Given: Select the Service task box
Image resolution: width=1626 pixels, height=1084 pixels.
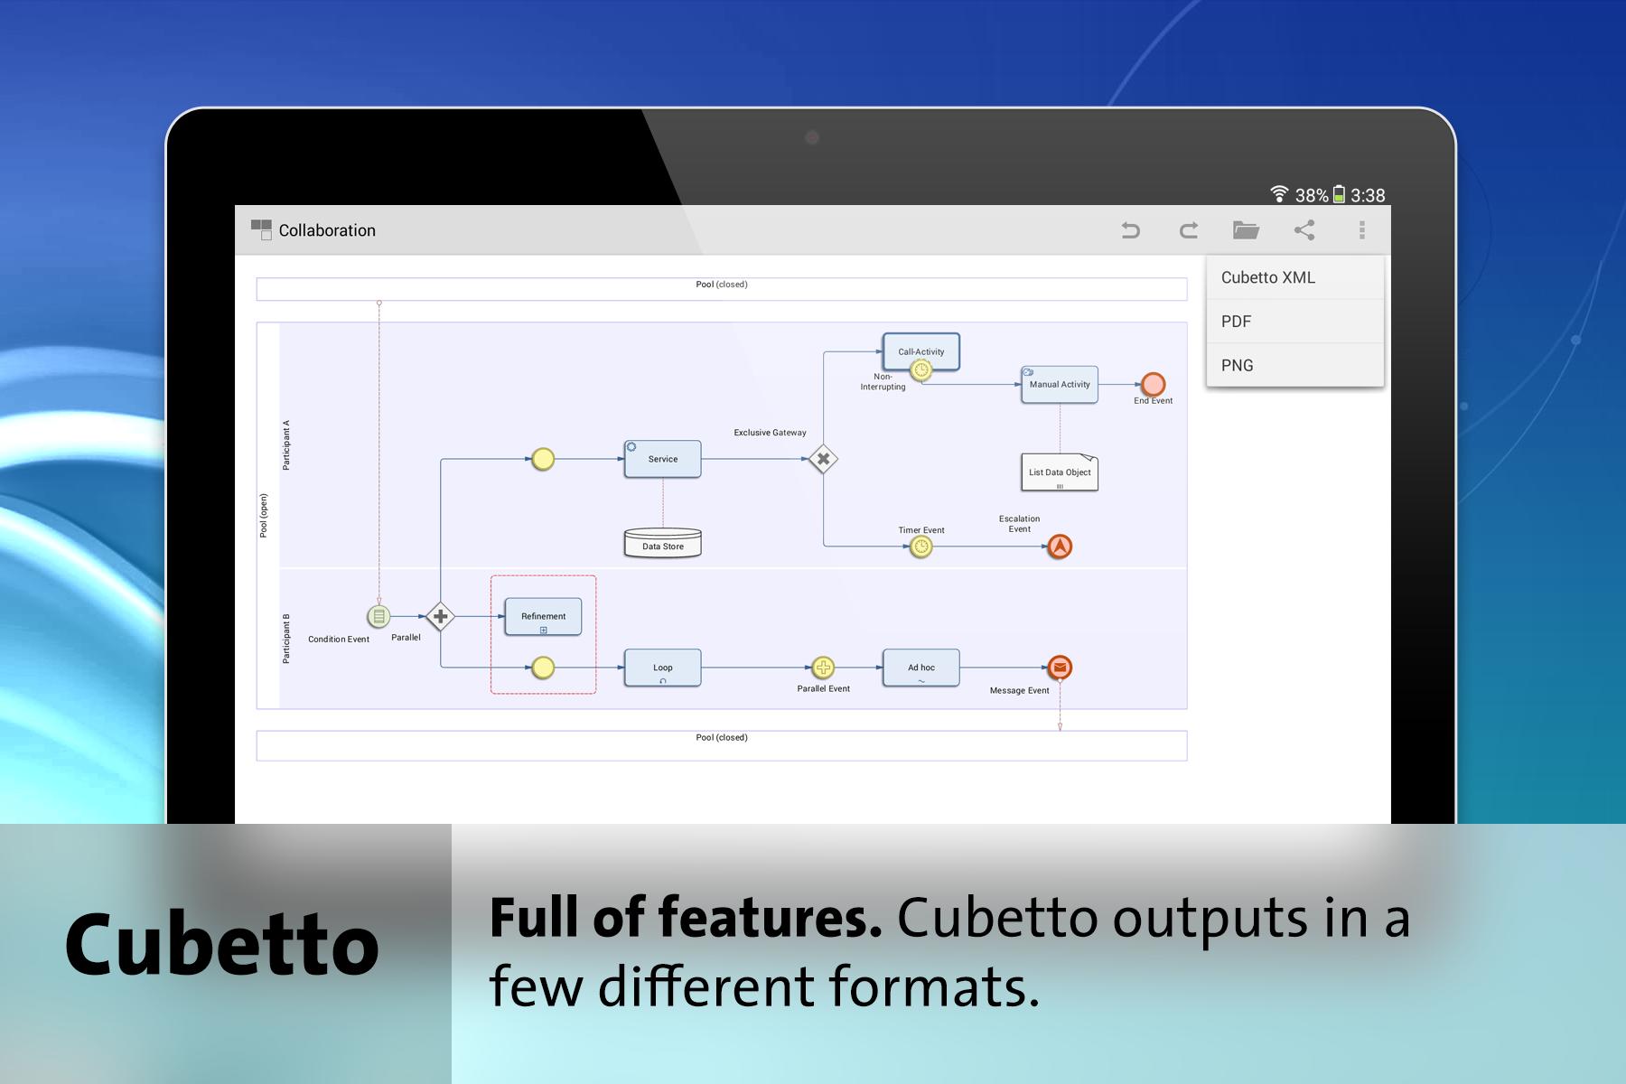Looking at the screenshot, I should click(x=662, y=459).
